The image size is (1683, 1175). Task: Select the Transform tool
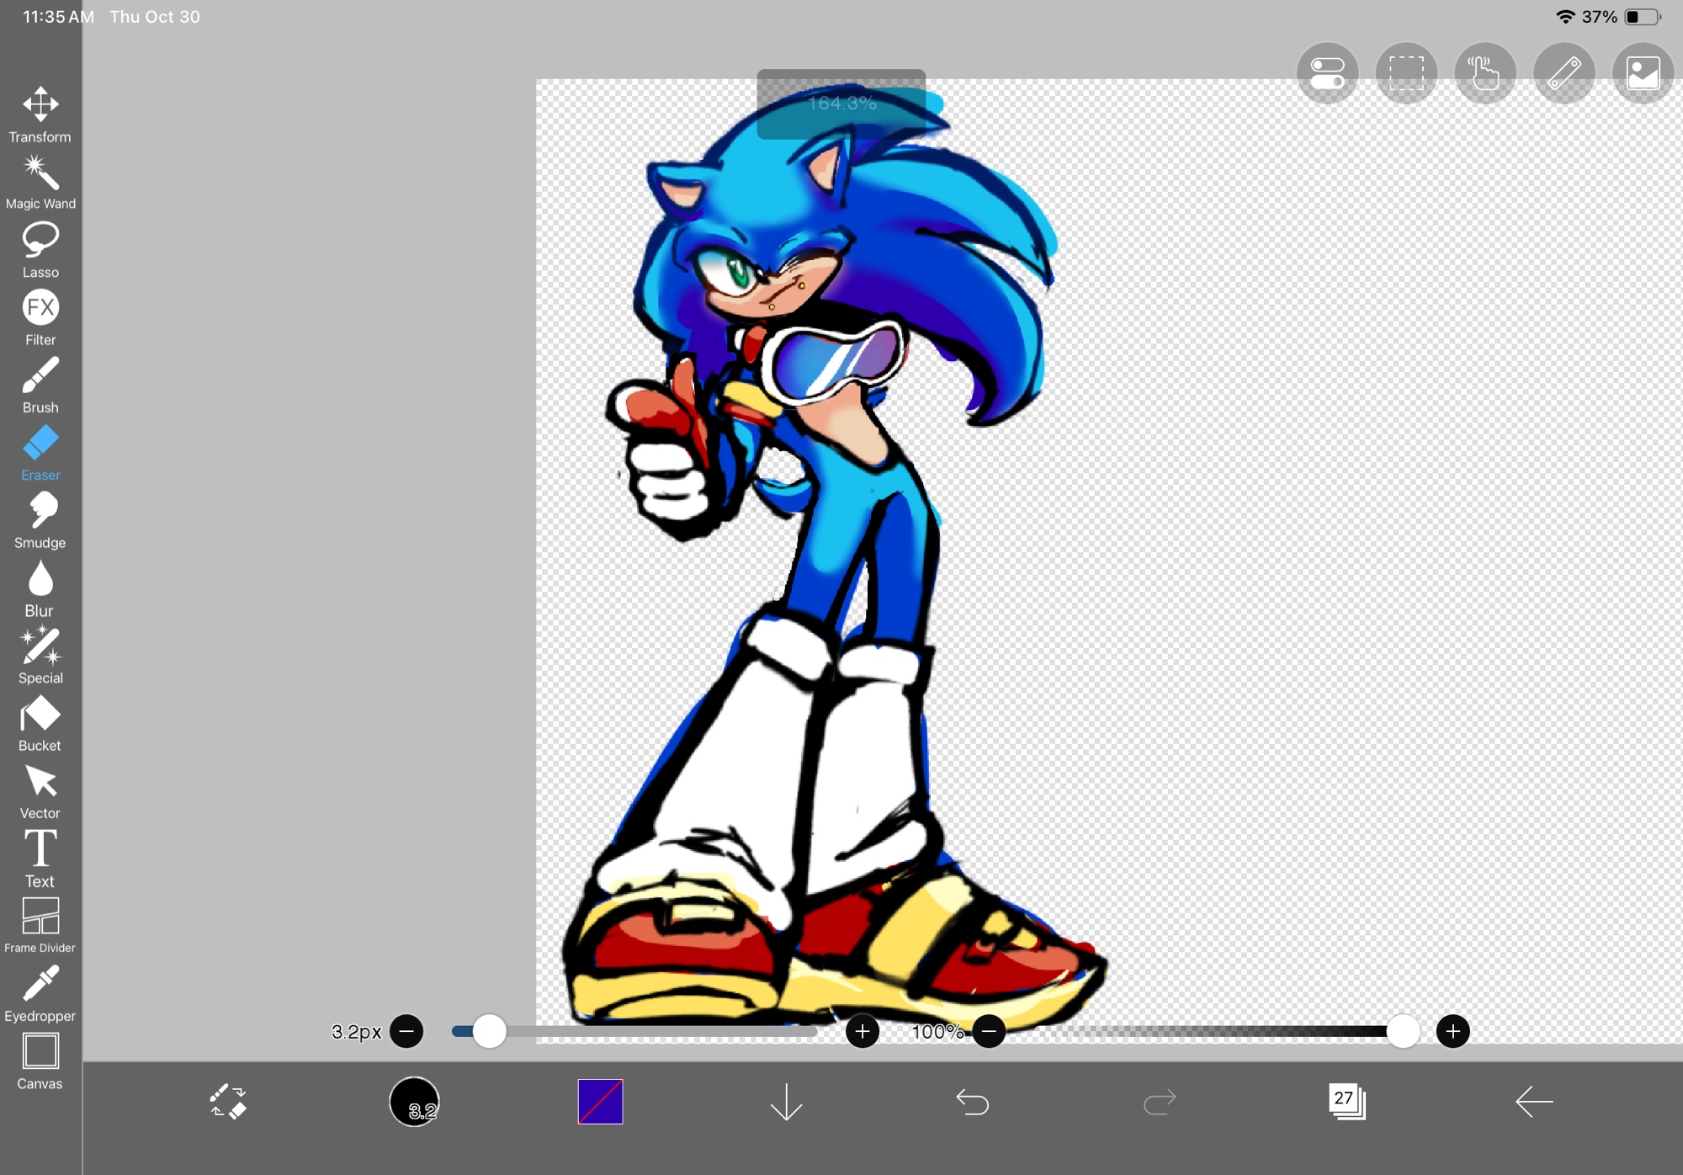[40, 114]
